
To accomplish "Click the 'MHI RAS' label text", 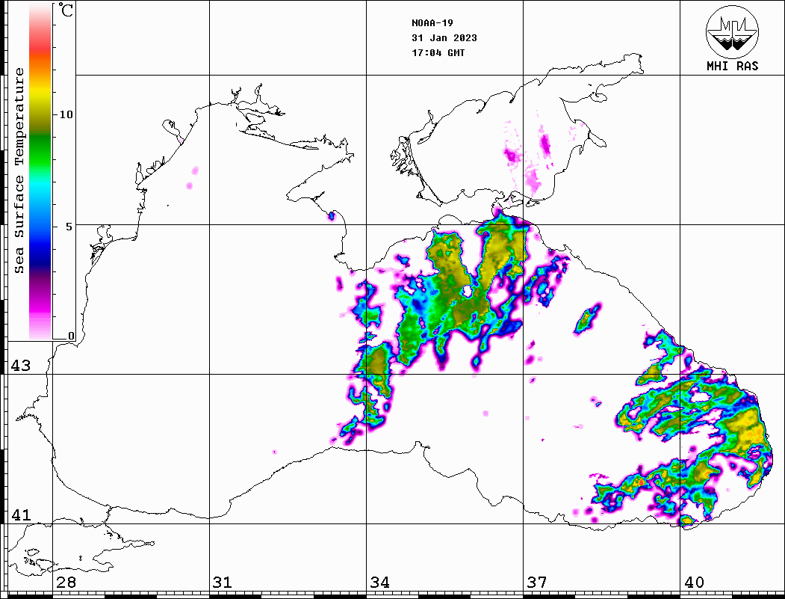I will tap(733, 66).
